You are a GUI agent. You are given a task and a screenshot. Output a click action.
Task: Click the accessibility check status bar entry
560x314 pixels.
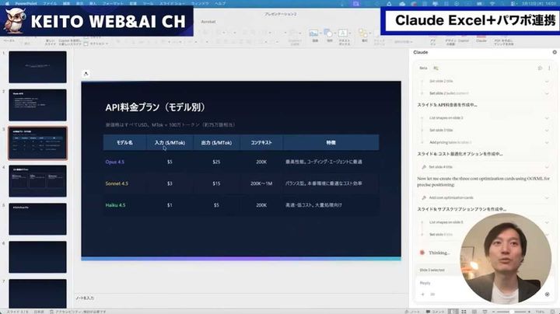[x=78, y=312]
